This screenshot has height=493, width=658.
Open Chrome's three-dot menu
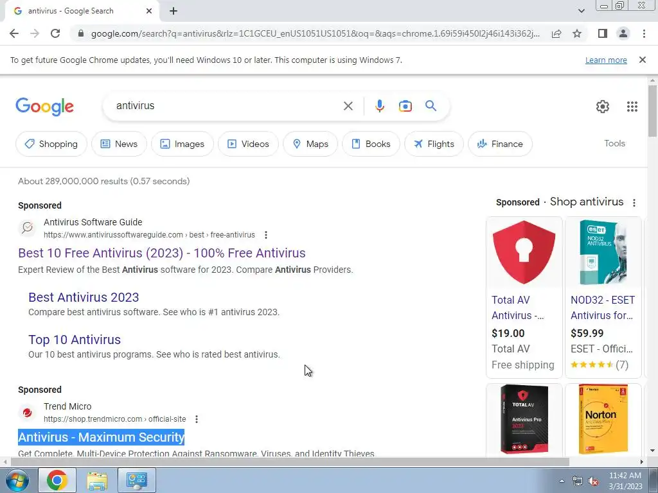[644, 33]
